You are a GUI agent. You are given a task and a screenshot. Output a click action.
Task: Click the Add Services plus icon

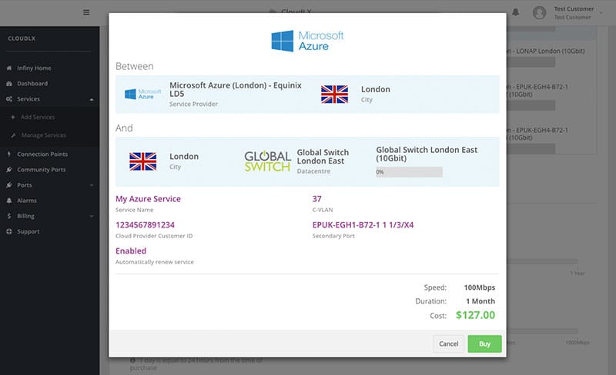click(13, 117)
